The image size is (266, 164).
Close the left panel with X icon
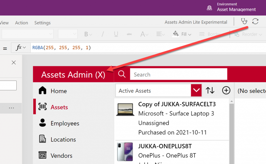[14, 62]
